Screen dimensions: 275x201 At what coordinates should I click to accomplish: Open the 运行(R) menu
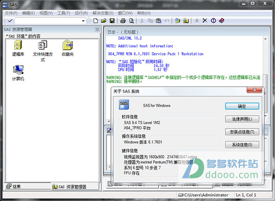(81, 13)
